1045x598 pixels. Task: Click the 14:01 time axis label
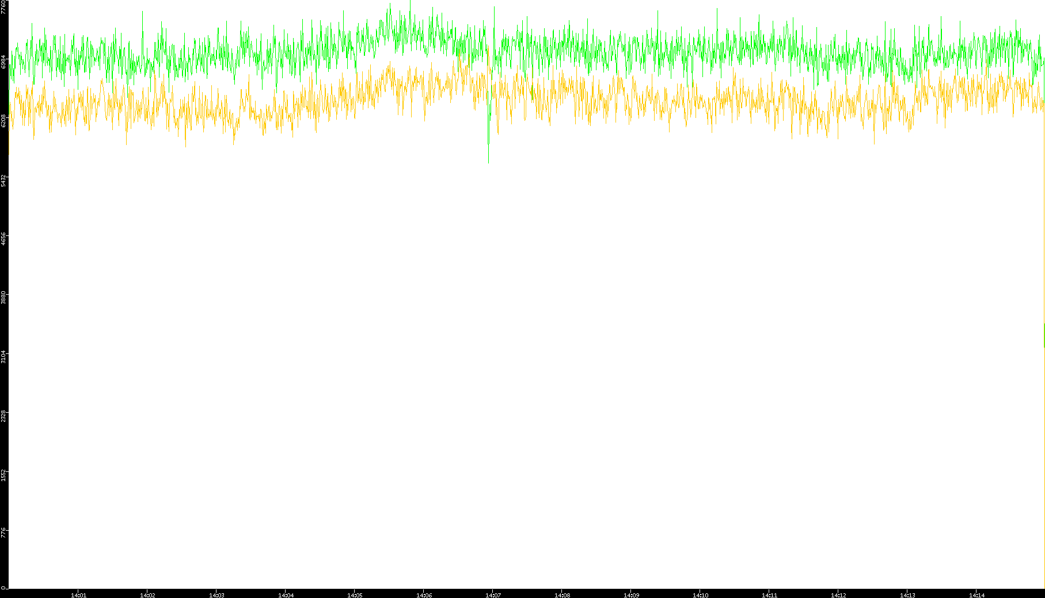click(78, 595)
